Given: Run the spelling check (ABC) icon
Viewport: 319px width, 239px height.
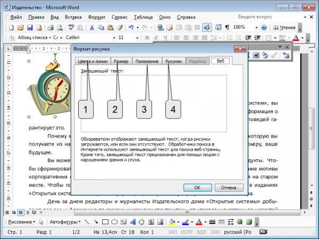Looking at the screenshot, I should [x=71, y=27].
